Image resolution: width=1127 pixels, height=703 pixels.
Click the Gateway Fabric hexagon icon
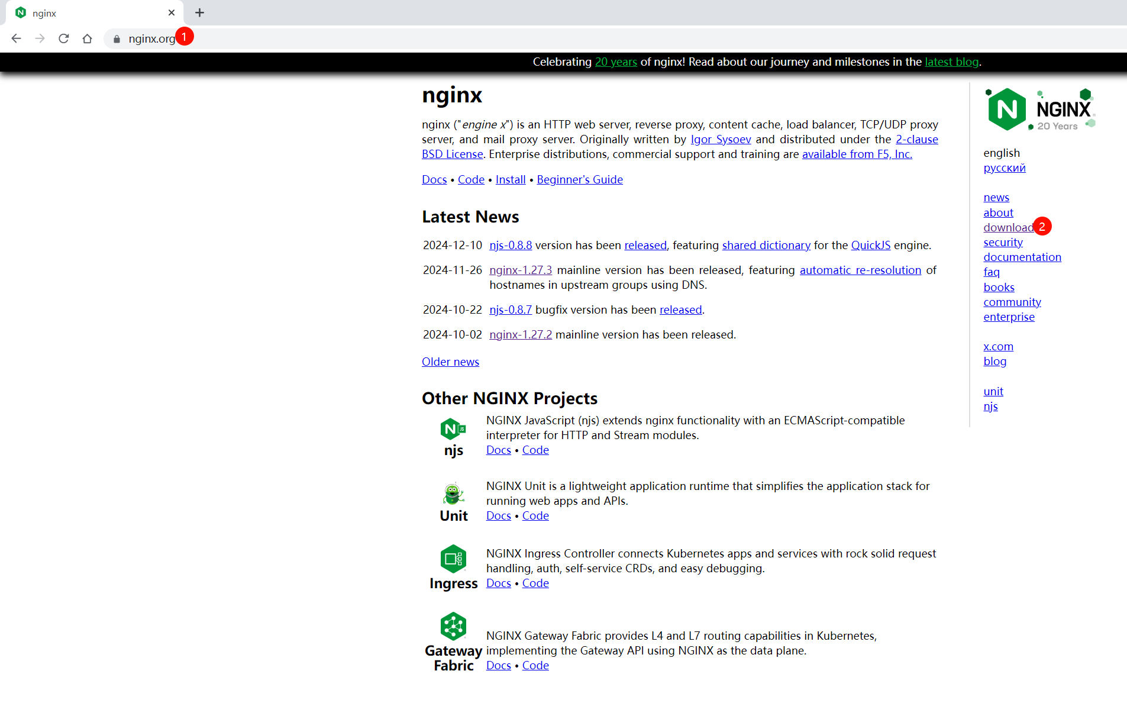pos(453,626)
